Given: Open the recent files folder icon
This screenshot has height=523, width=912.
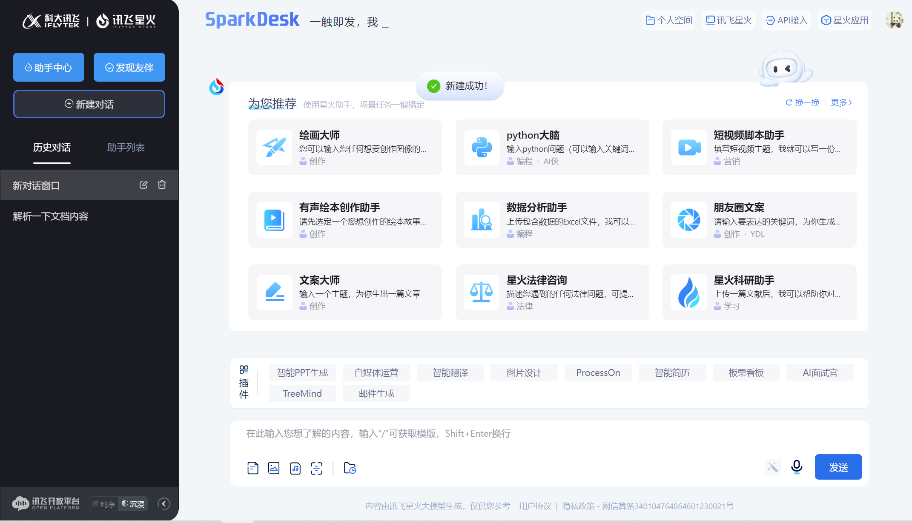Looking at the screenshot, I should point(350,468).
